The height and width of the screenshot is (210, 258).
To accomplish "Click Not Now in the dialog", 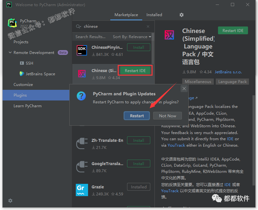I will (167, 116).
